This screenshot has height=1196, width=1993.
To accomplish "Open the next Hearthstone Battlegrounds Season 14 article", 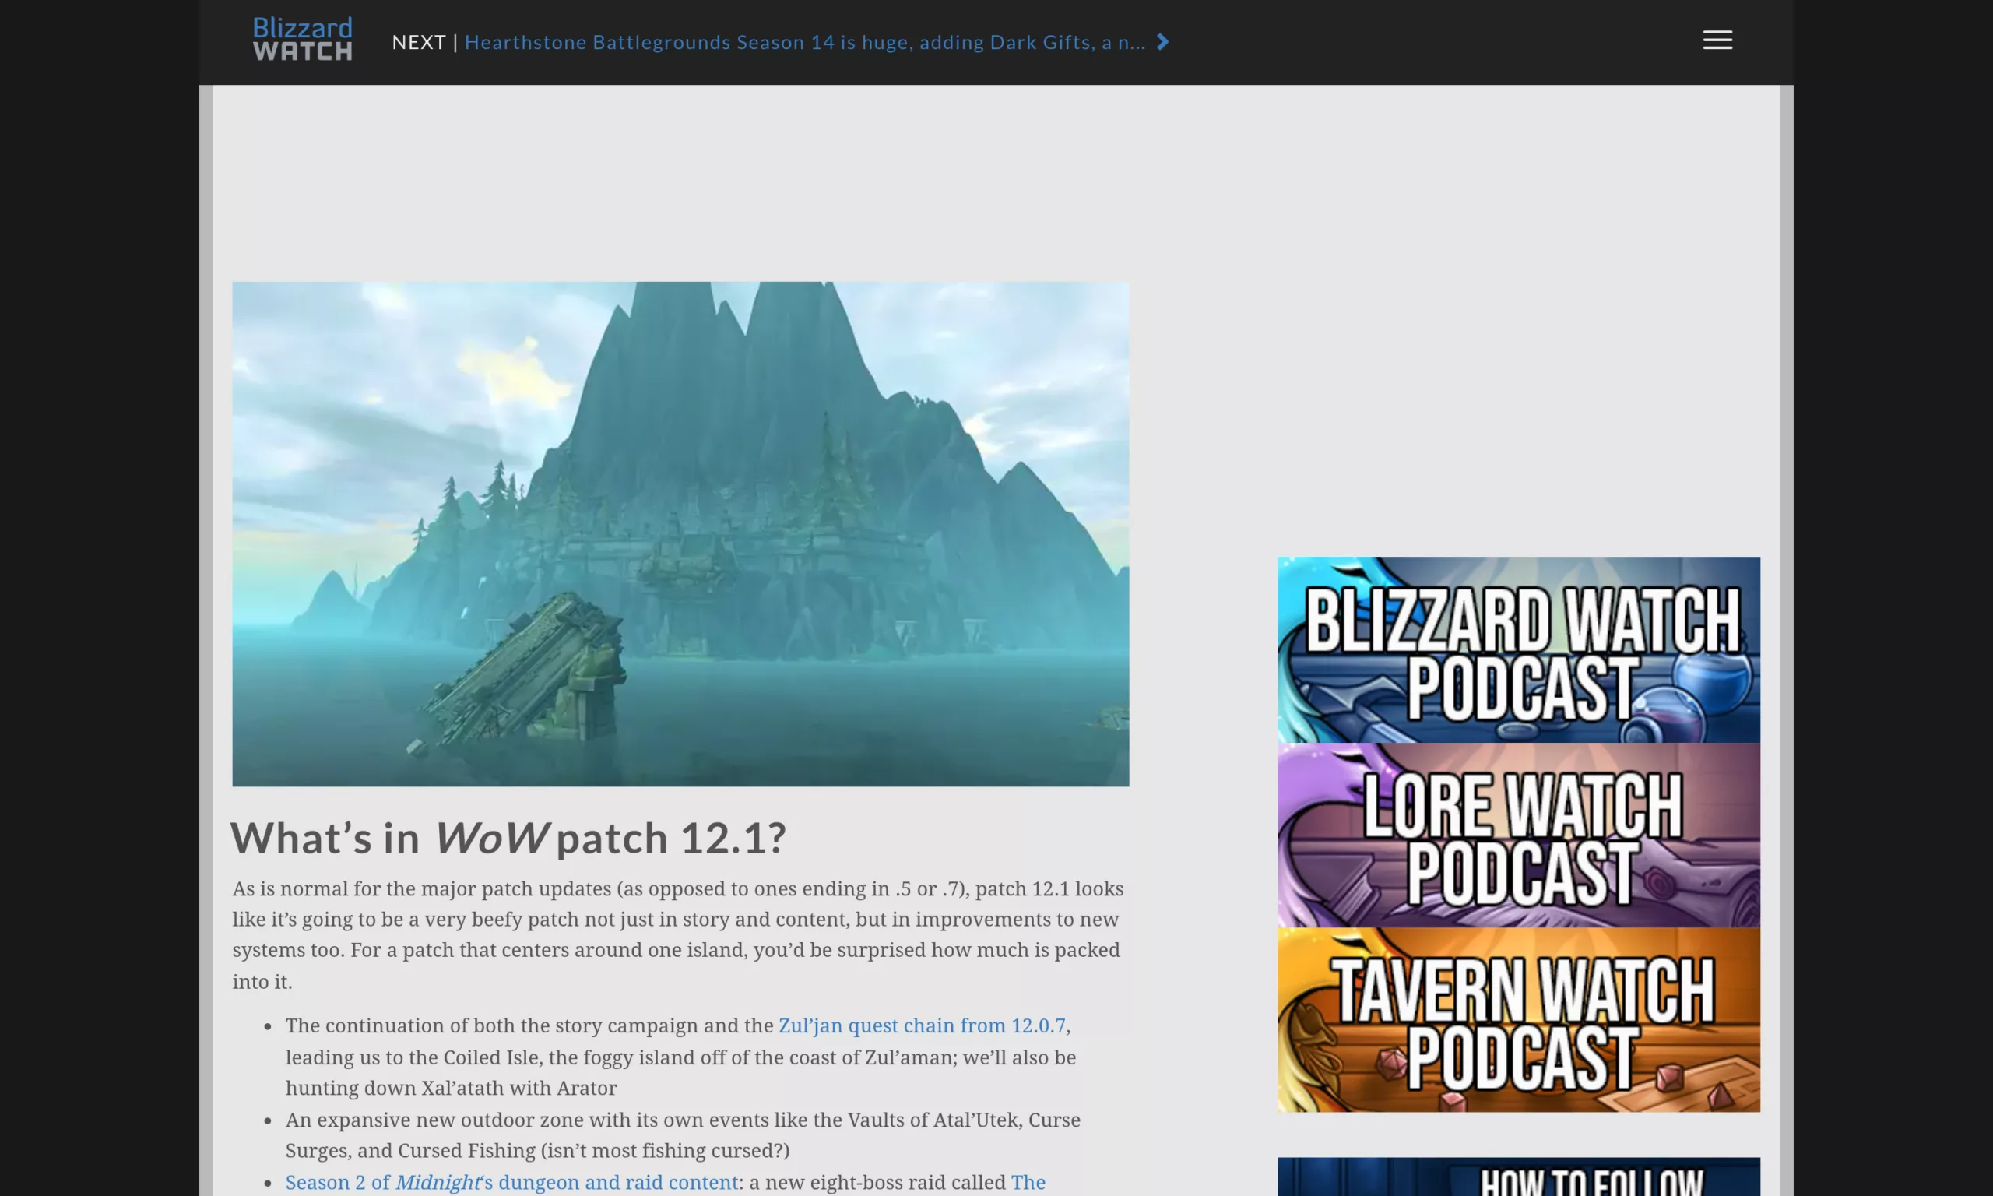I will pyautogui.click(x=805, y=42).
